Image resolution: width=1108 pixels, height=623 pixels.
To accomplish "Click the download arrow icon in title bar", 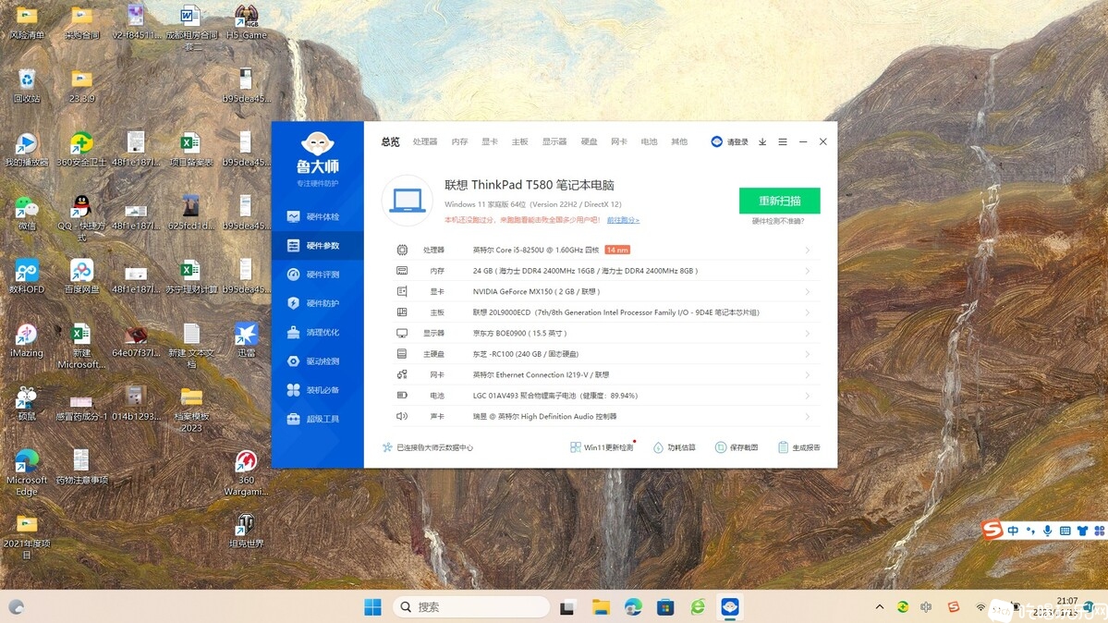I will click(762, 142).
